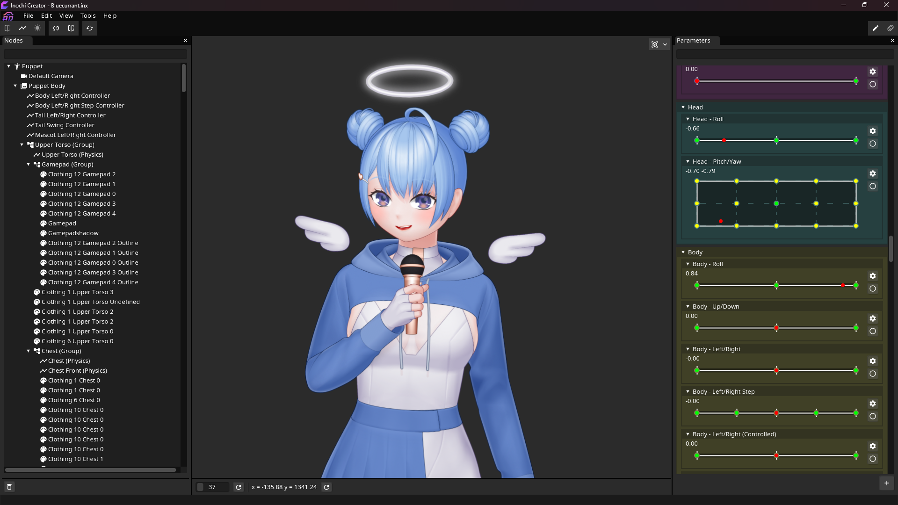Click the add parameter plus button
Image resolution: width=898 pixels, height=505 pixels.
(x=887, y=483)
